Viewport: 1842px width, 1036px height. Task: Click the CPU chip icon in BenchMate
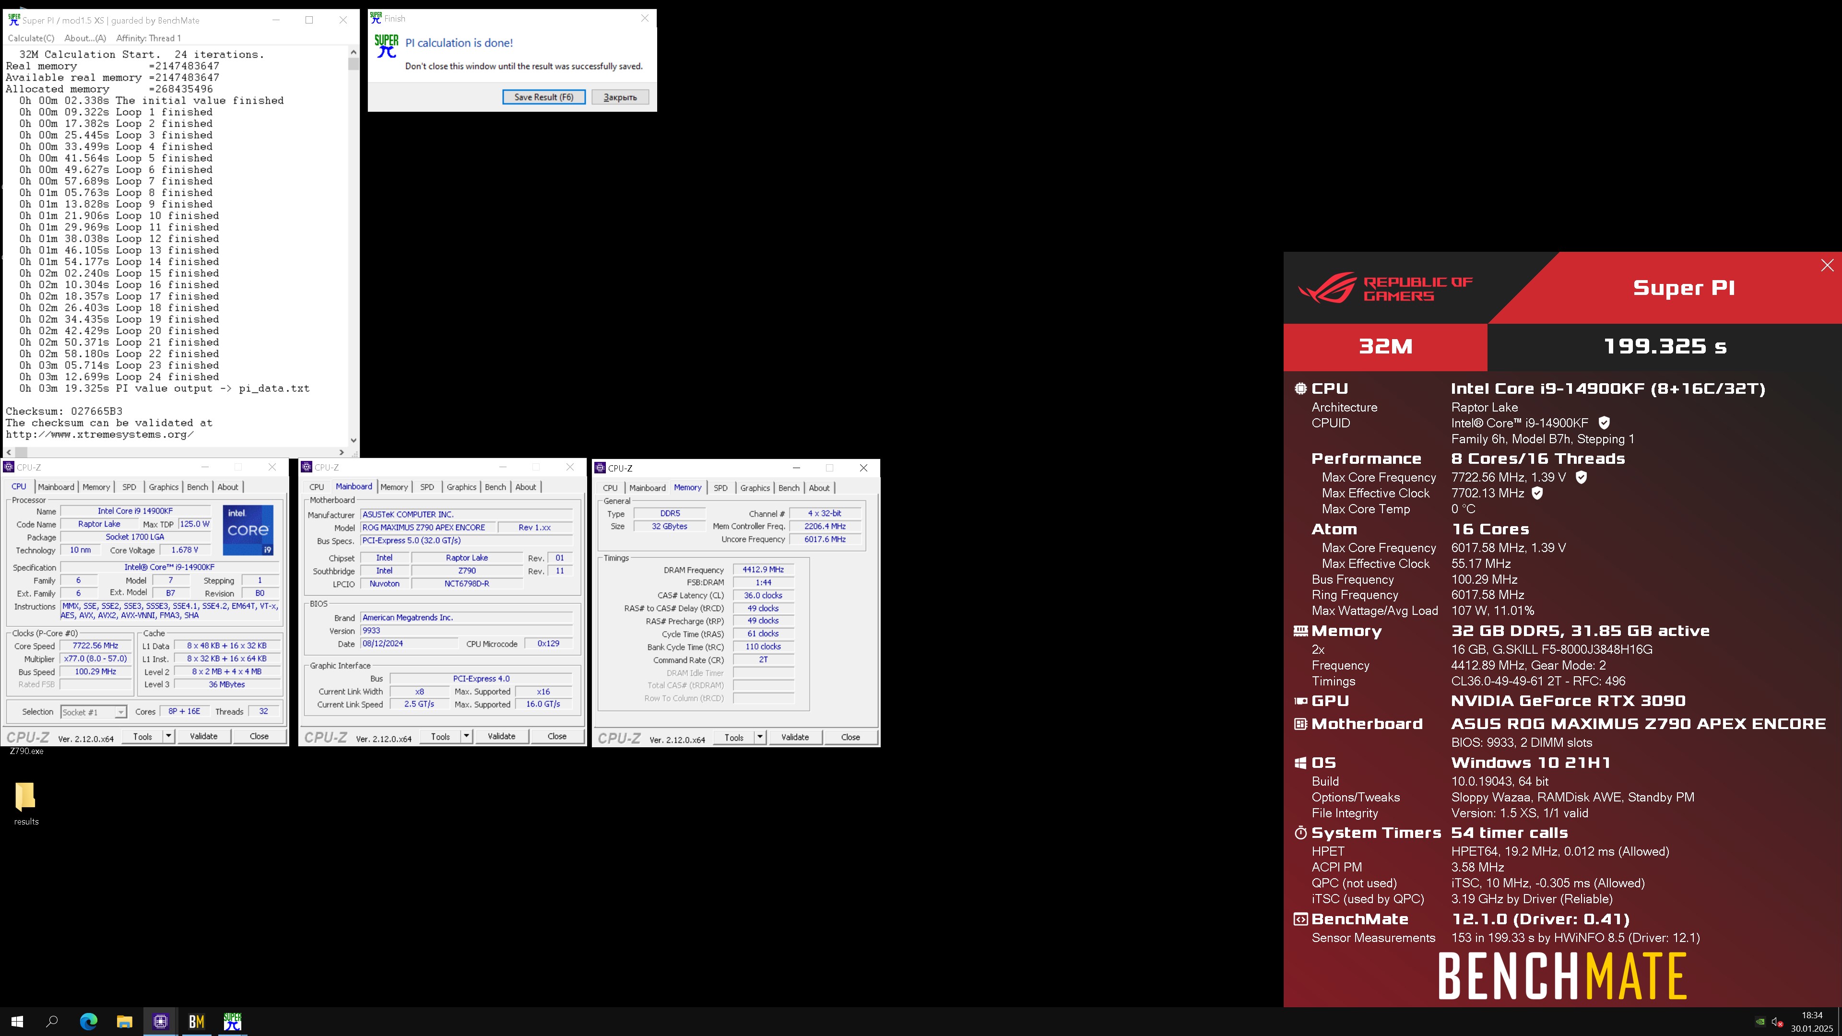pyautogui.click(x=1301, y=388)
